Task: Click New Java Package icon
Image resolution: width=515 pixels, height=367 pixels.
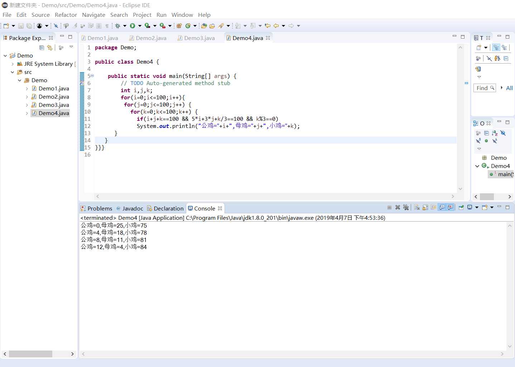Action: click(179, 26)
